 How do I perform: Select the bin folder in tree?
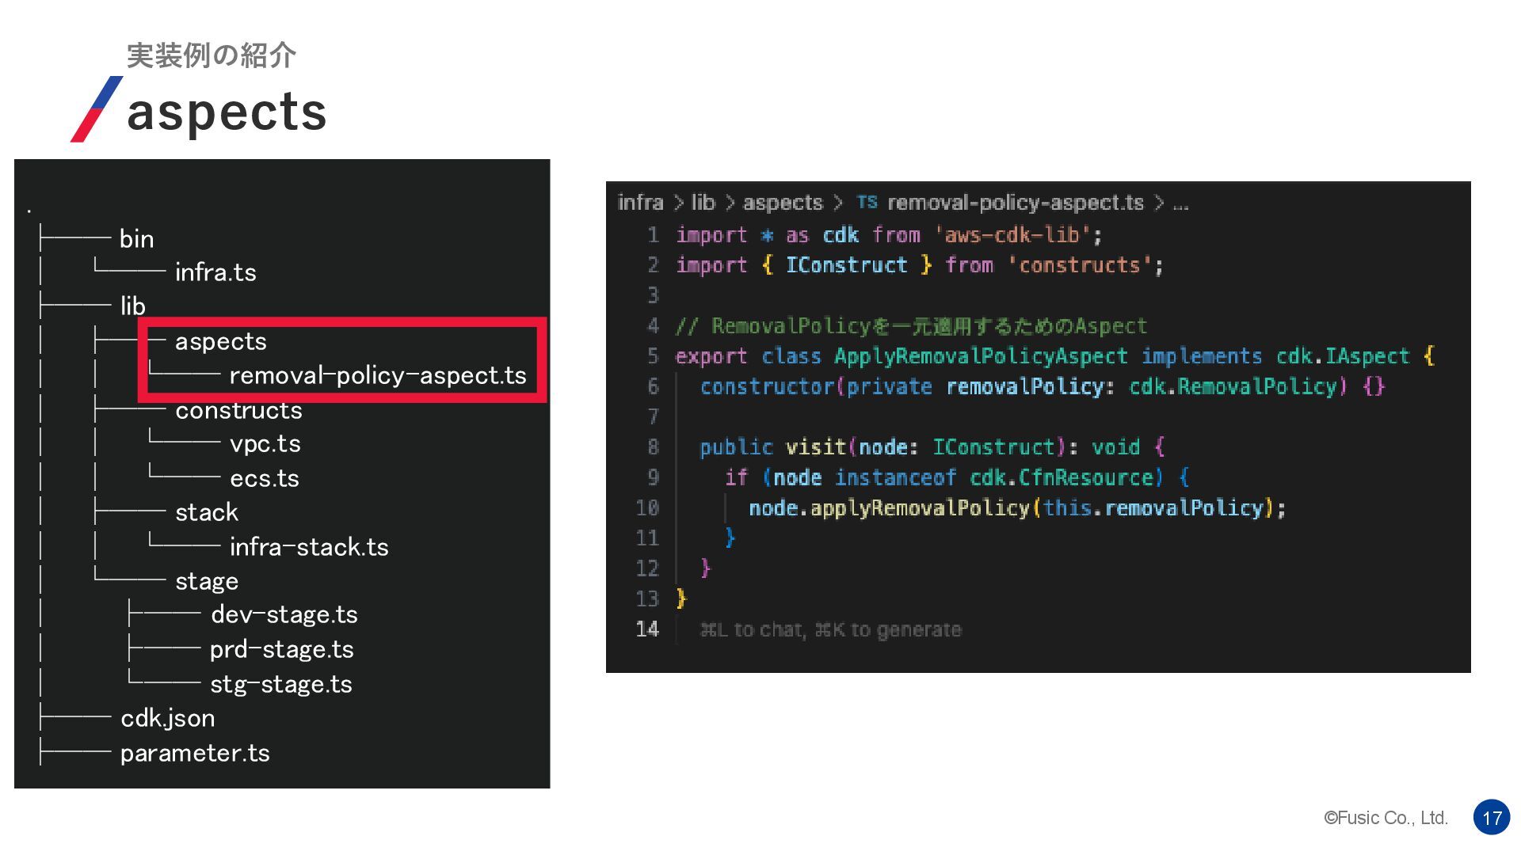pyautogui.click(x=136, y=238)
